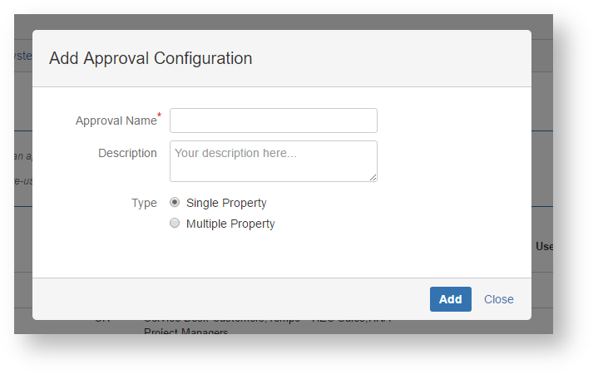Click the "Description" field label
Image resolution: width=593 pixels, height=374 pixels.
click(127, 153)
